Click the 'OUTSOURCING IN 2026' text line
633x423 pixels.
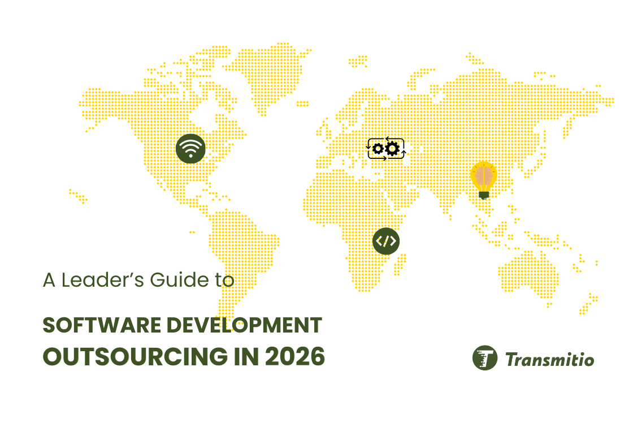[182, 357]
